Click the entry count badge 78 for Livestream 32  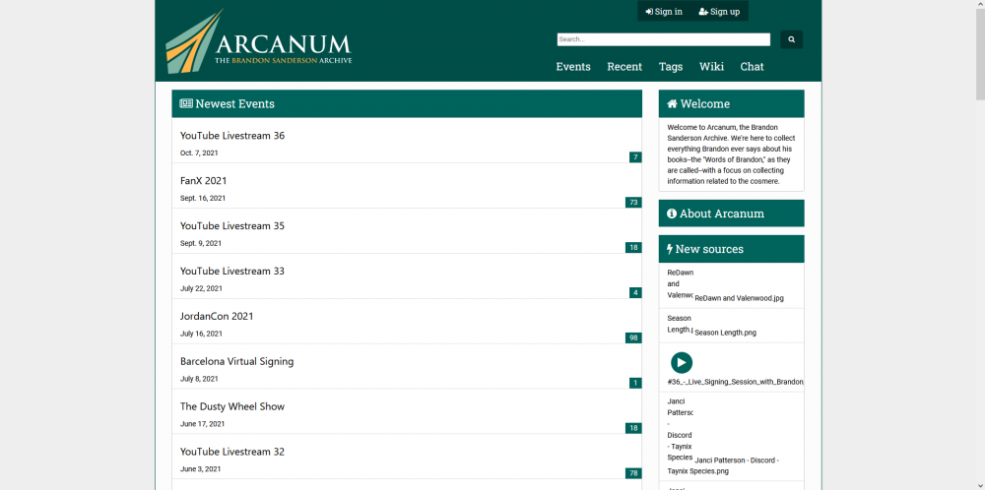[x=633, y=473]
